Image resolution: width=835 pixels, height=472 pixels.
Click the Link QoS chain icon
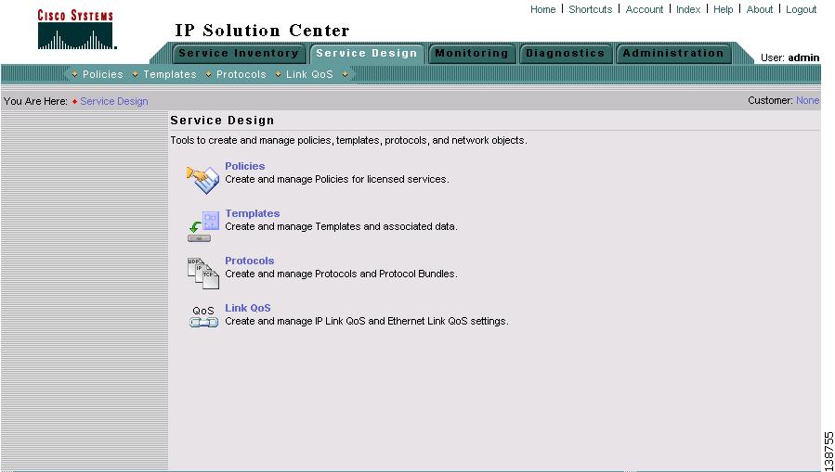point(203,316)
